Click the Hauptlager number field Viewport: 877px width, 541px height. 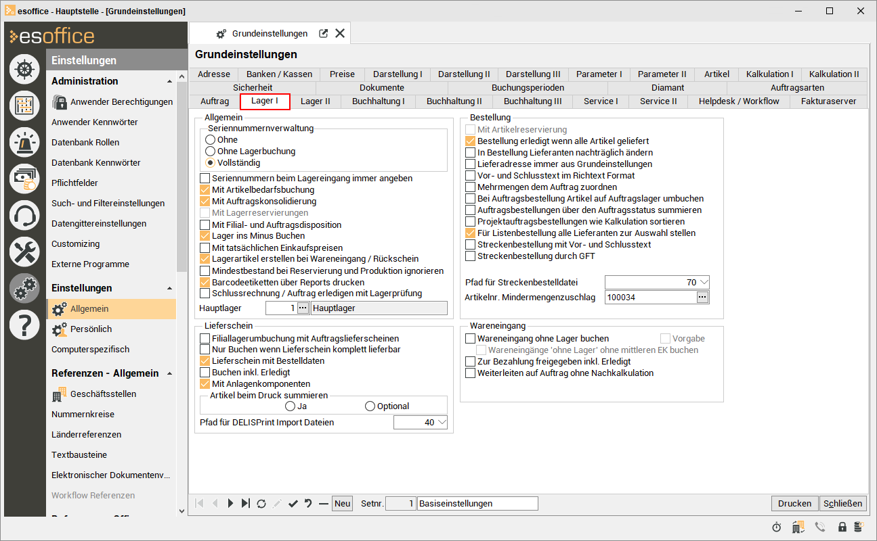[x=281, y=308]
